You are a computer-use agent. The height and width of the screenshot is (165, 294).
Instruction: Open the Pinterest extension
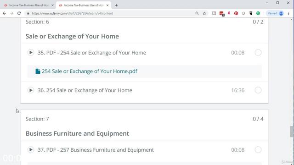click(x=236, y=13)
